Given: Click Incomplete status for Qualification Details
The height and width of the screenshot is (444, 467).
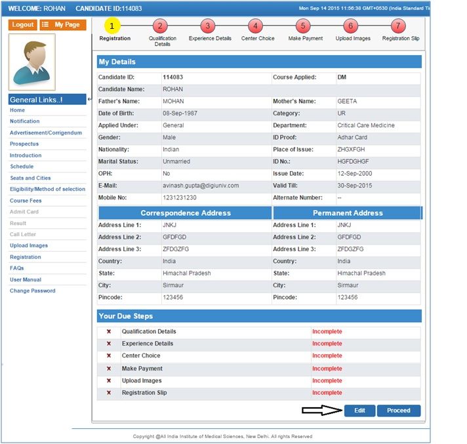Looking at the screenshot, I should tap(327, 331).
